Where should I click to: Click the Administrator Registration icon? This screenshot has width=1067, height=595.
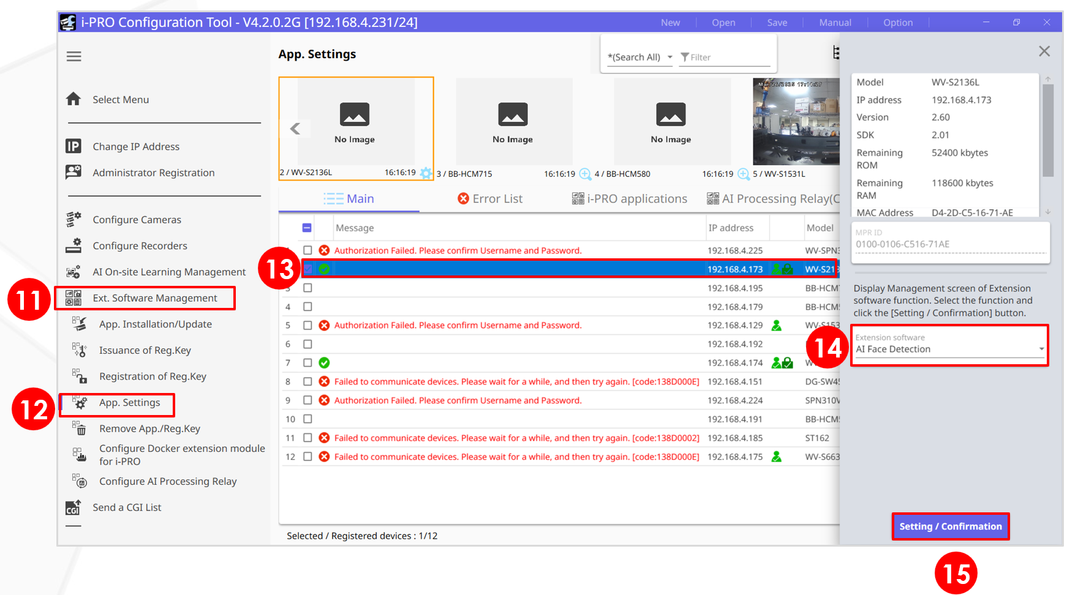click(x=74, y=172)
